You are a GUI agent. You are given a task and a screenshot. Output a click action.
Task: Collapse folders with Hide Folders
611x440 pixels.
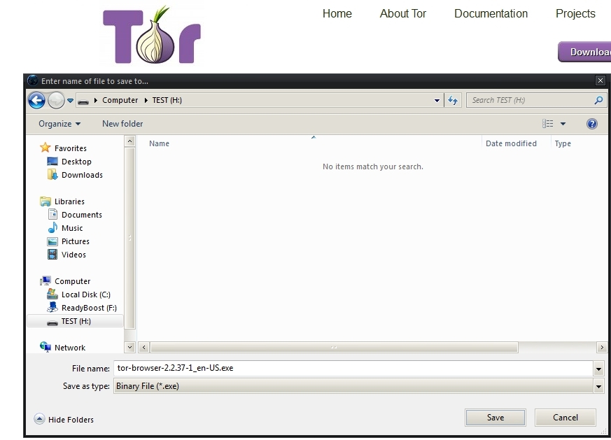(x=64, y=419)
